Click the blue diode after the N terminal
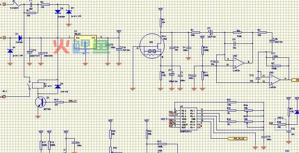Viewport: 299px width, 153px height. pyautogui.click(x=20, y=38)
